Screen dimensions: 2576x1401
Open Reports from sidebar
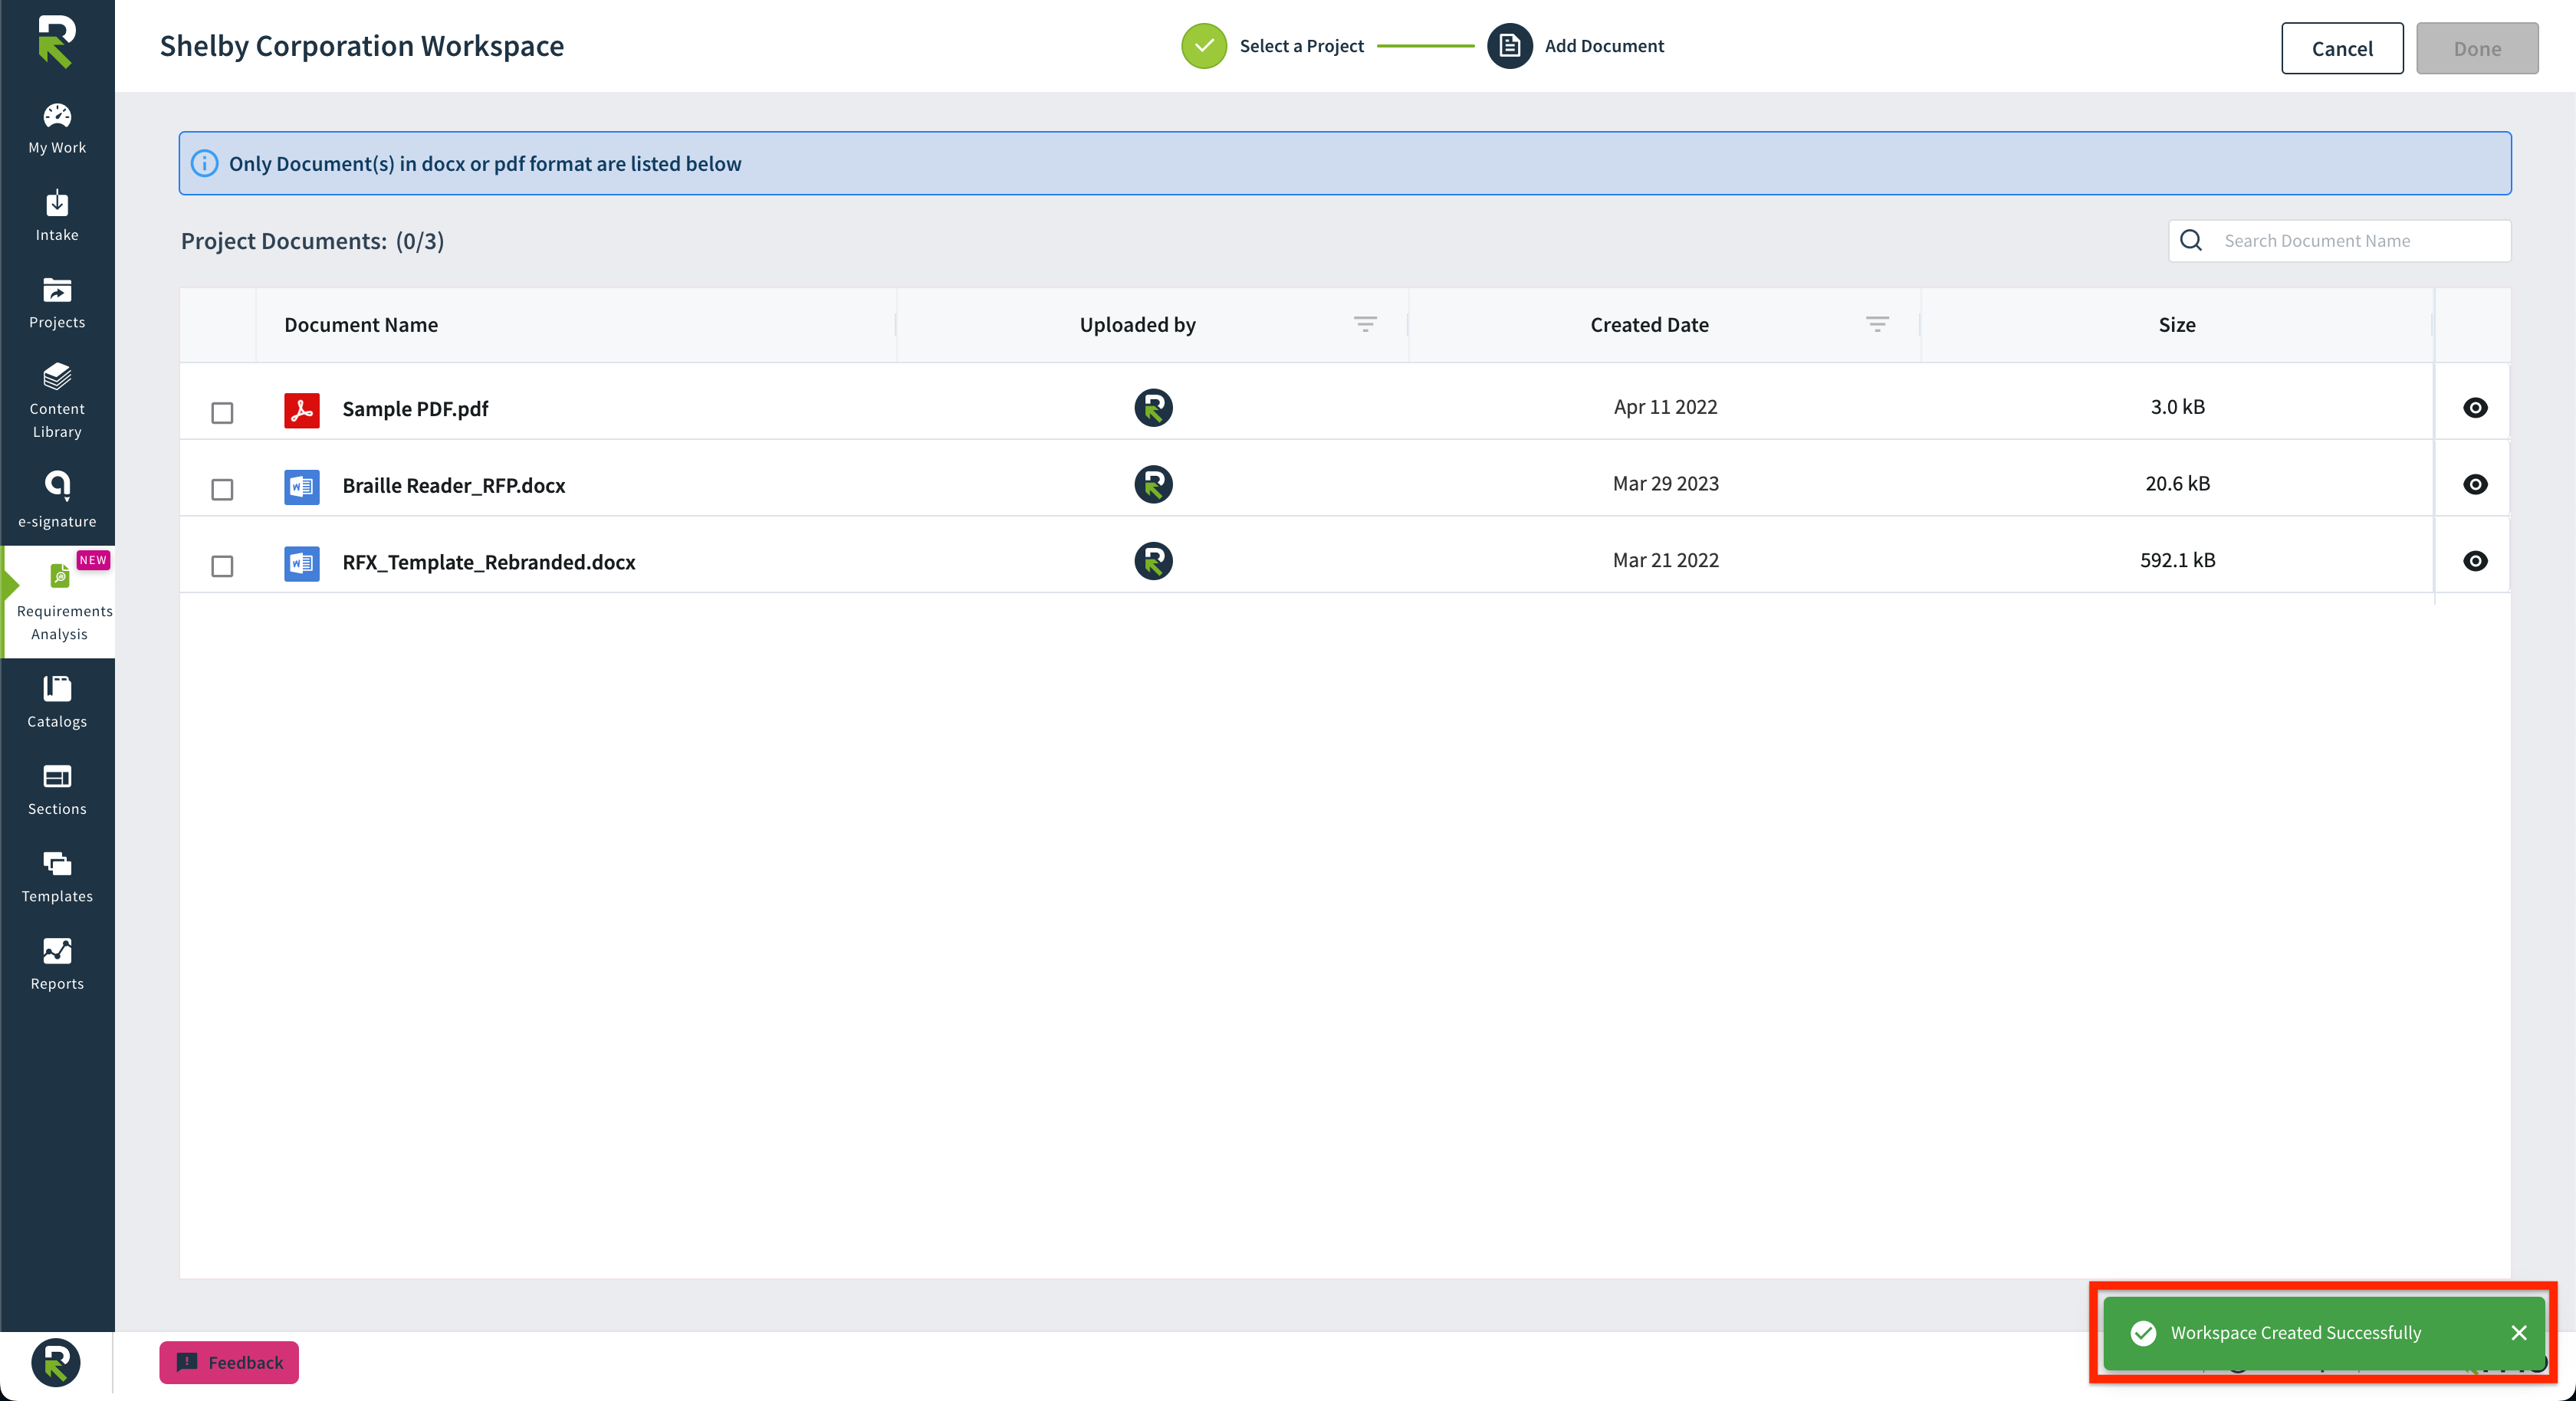[x=57, y=964]
